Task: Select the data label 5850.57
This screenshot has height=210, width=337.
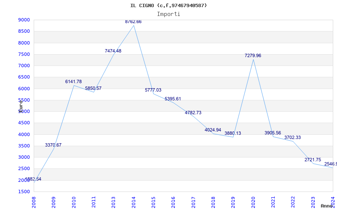Action: pyautogui.click(x=93, y=88)
